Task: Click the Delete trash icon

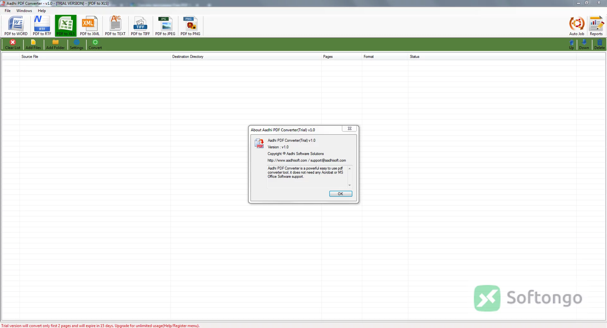Action: pyautogui.click(x=599, y=45)
